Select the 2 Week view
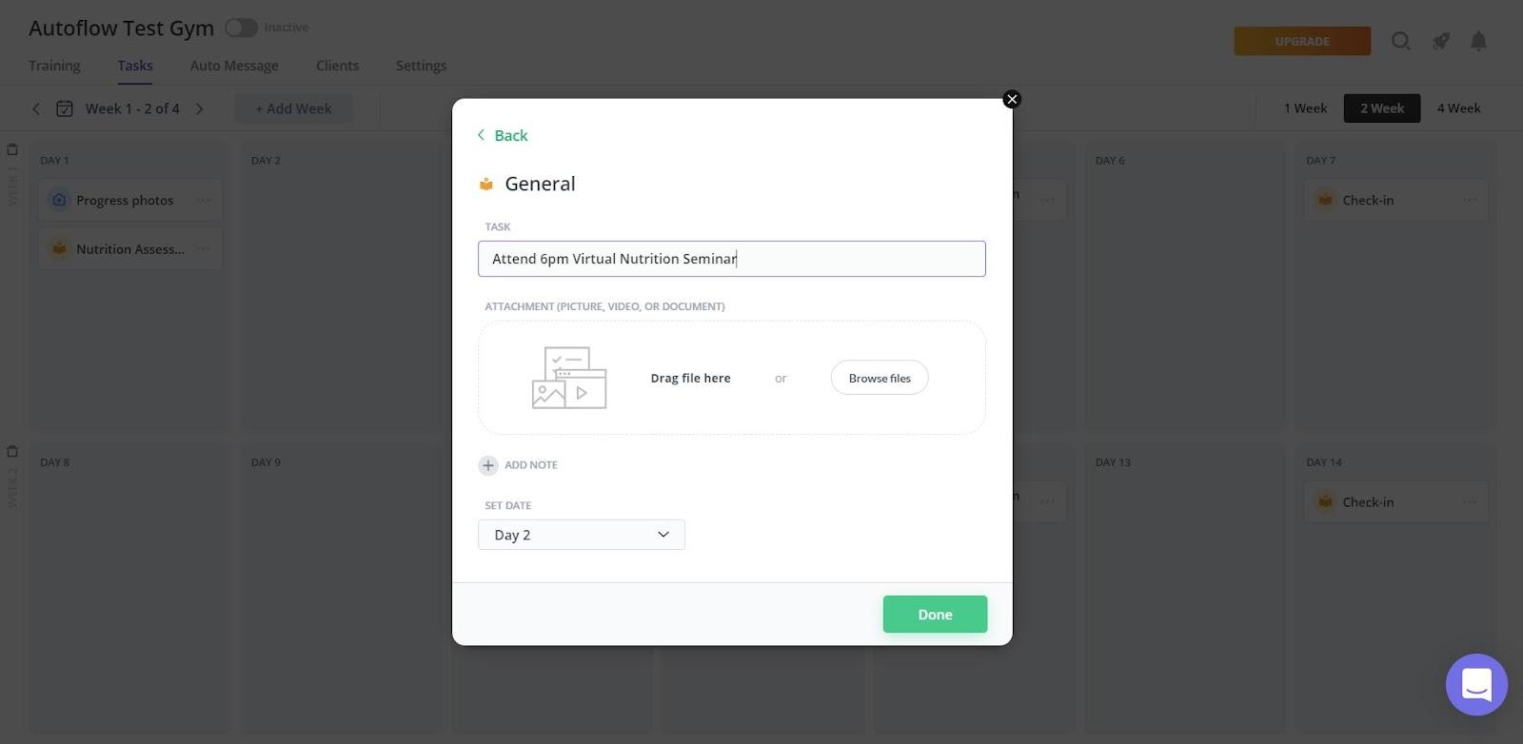Viewport: 1523px width, 744px height. click(x=1382, y=108)
